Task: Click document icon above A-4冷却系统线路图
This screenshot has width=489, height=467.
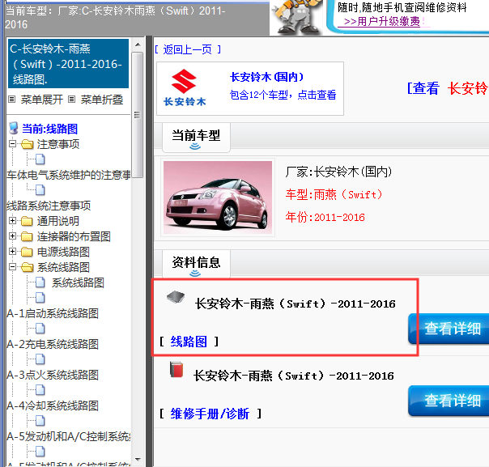Action: point(40,389)
